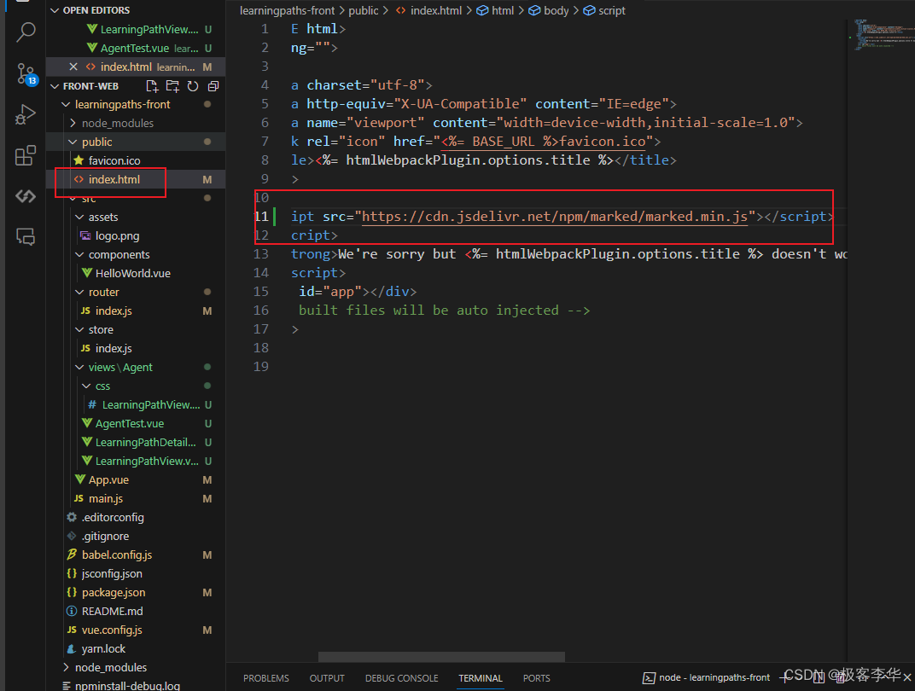
Task: Open LearningPathView.v... file in tree
Action: pos(147,461)
